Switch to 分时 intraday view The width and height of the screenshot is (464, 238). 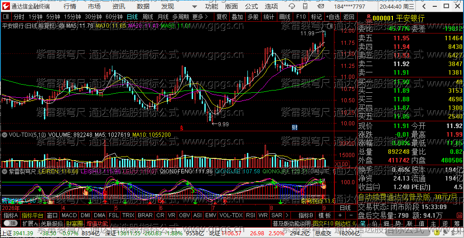[x=19, y=17]
